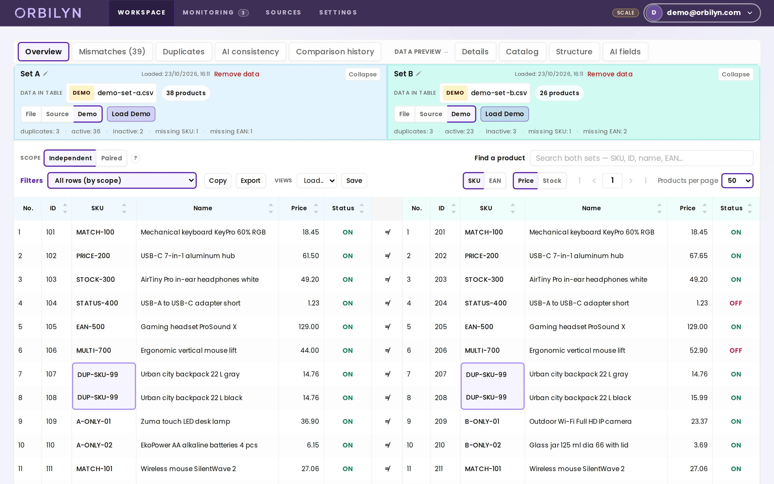Sort Set B by Status column
This screenshot has height=484, width=774.
(x=750, y=208)
